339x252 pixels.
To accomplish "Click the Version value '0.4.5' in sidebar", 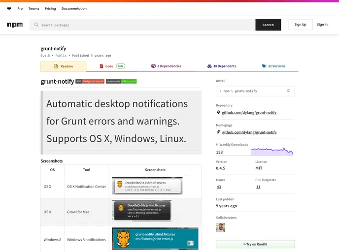I will point(221,168).
